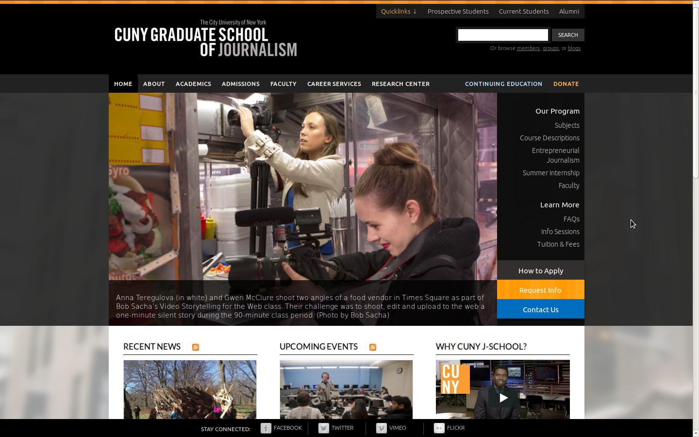Image resolution: width=699 pixels, height=437 pixels.
Task: Open the Upcoming Events classroom thumbnail
Action: [x=346, y=389]
